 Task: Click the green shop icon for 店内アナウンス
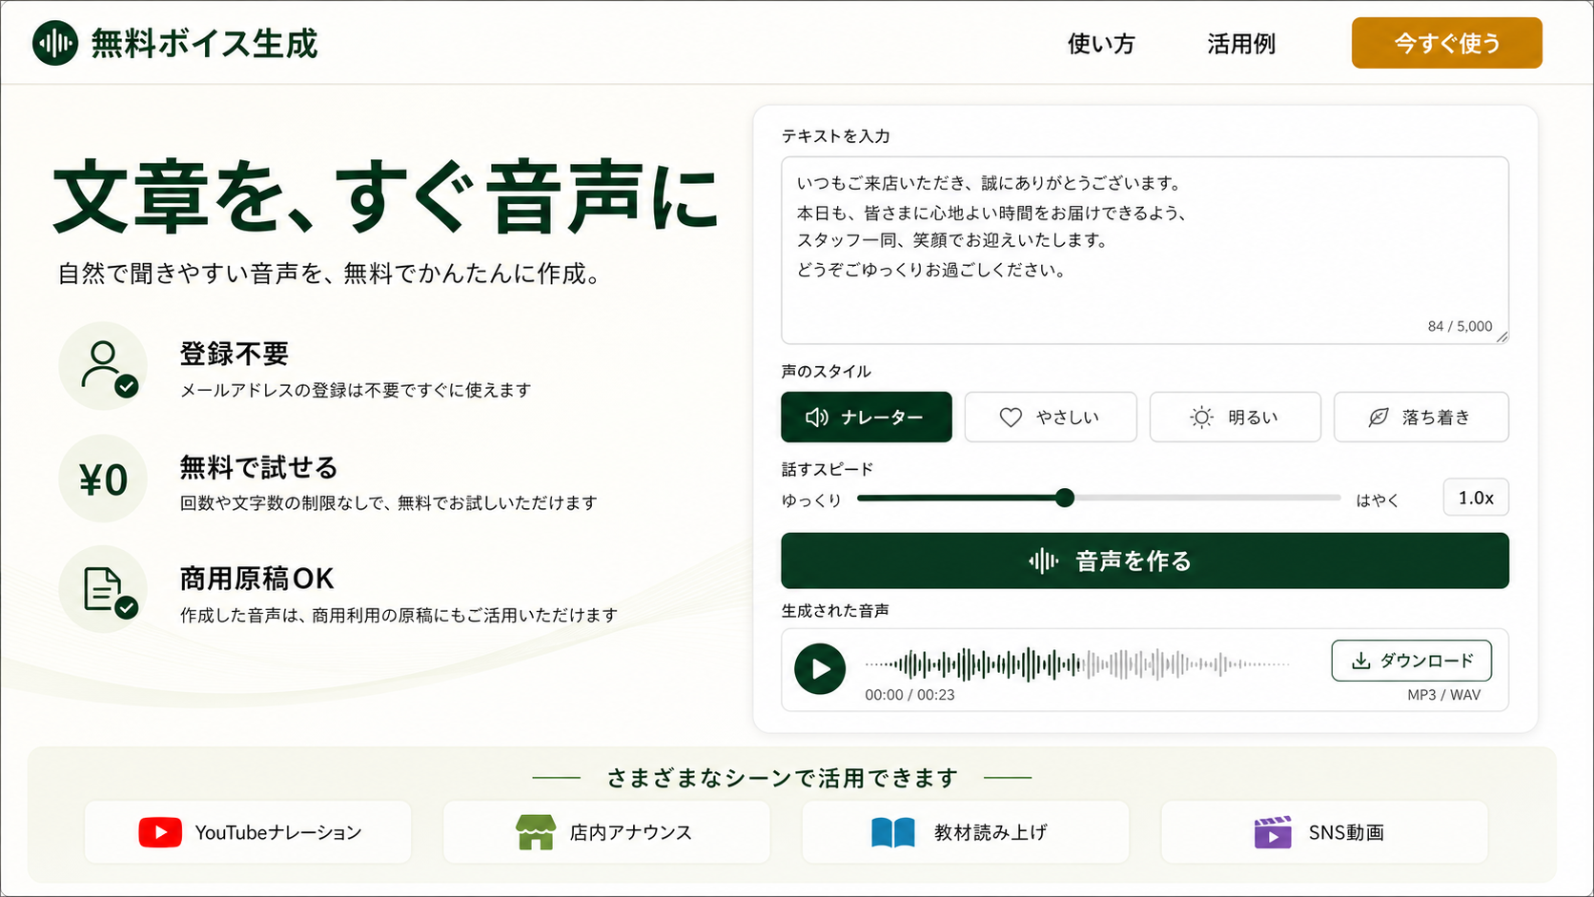coord(536,832)
